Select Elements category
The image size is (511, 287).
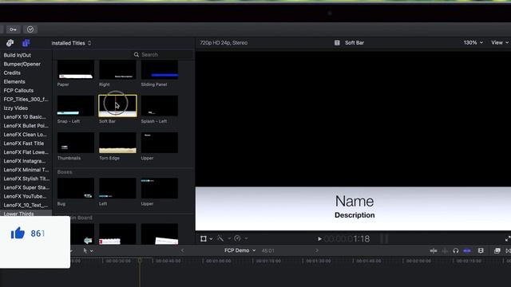click(14, 81)
